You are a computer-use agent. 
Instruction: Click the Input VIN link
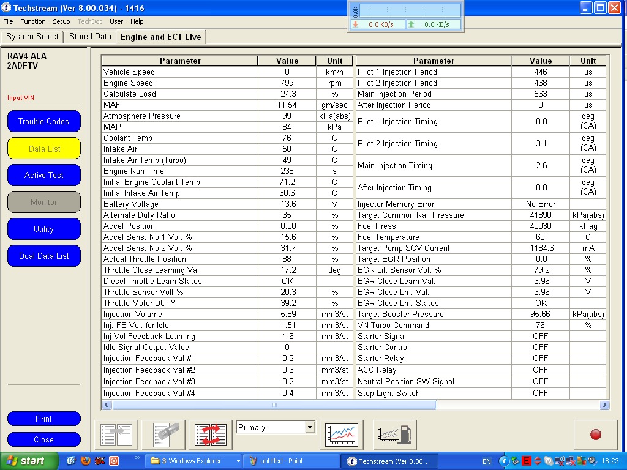21,98
